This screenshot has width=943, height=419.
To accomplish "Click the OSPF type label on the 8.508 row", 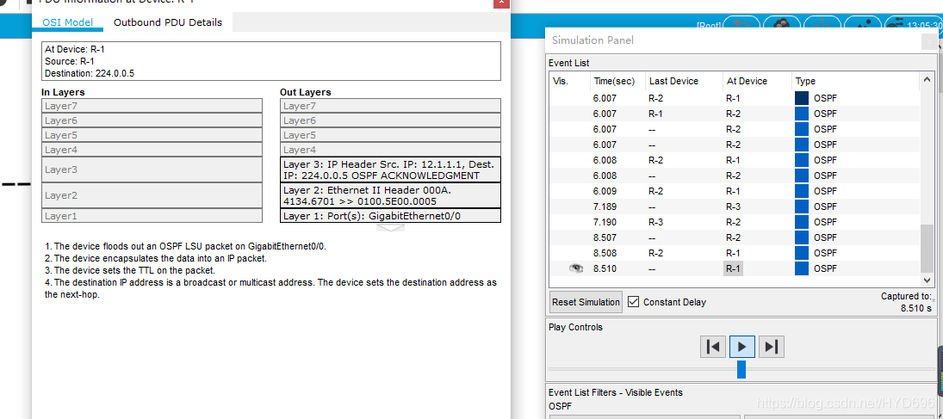I will [825, 253].
